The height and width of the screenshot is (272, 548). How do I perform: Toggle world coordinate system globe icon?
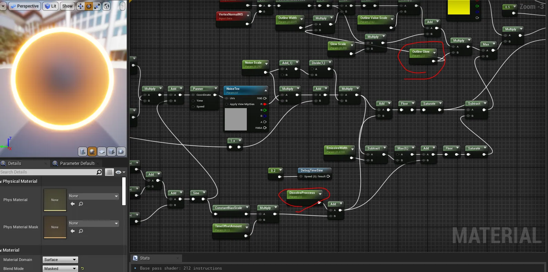pyautogui.click(x=106, y=6)
